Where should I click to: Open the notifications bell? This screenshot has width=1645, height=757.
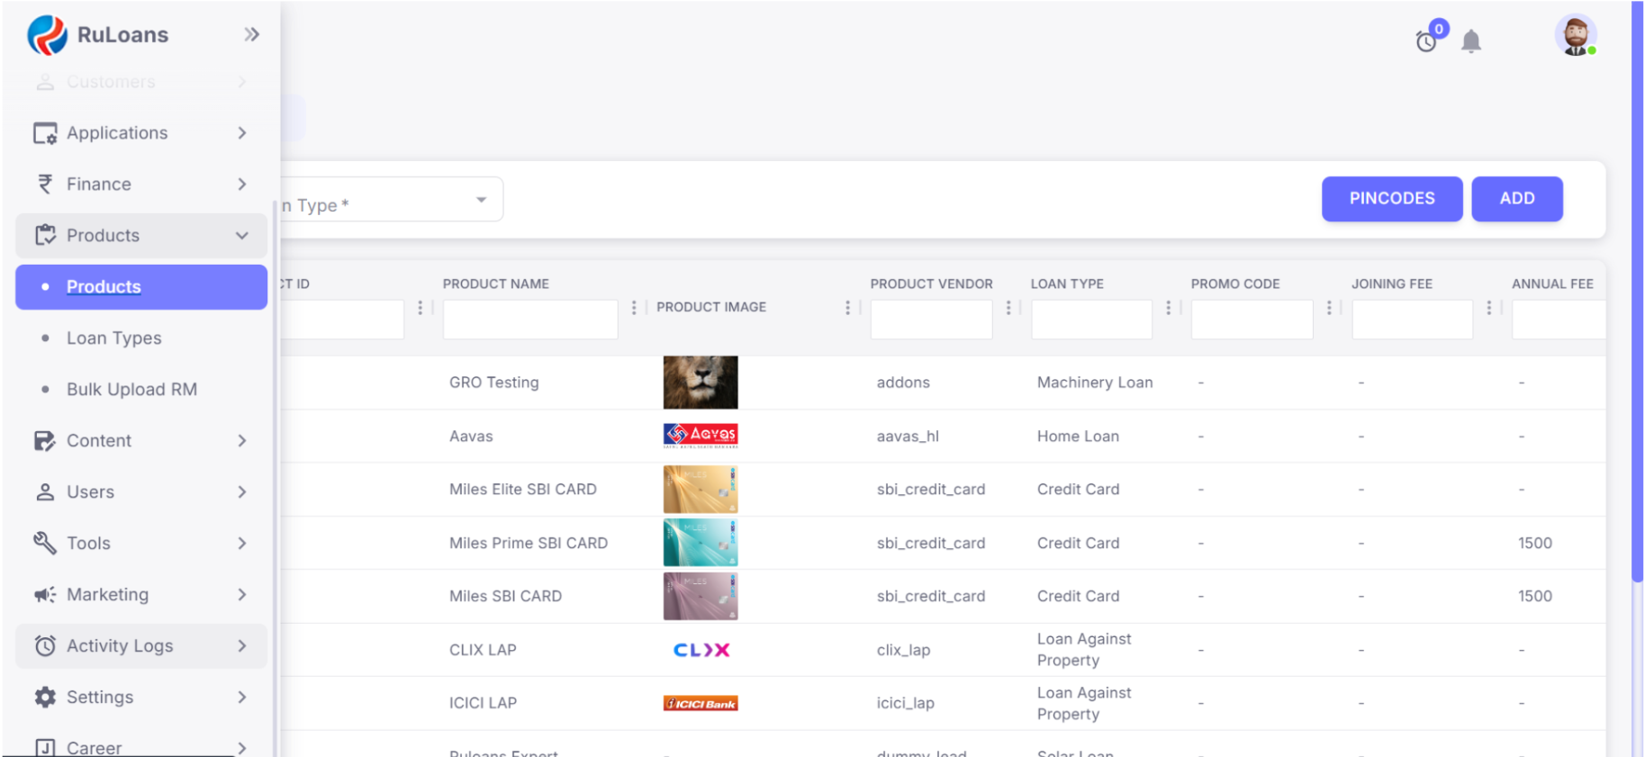tap(1471, 41)
